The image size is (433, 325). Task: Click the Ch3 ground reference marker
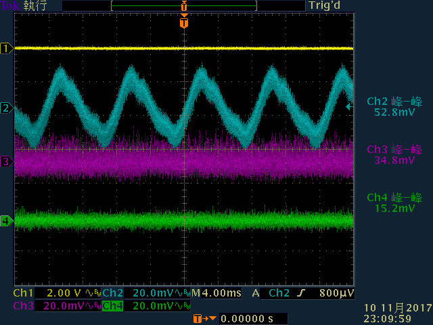click(x=7, y=161)
